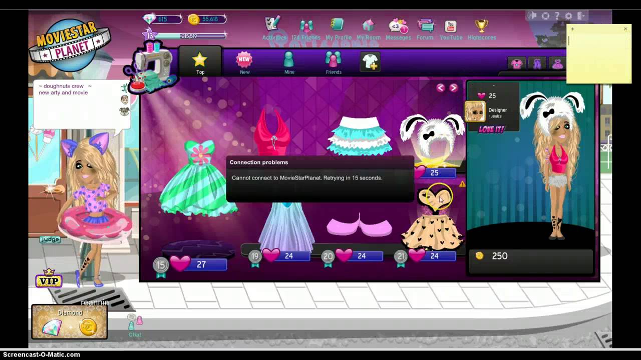Image resolution: width=641 pixels, height=360 pixels.
Task: Click the VIP crown badge
Action: pyautogui.click(x=49, y=278)
